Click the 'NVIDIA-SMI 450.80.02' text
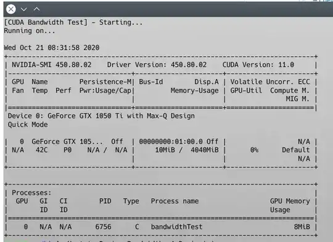 (x=52, y=65)
